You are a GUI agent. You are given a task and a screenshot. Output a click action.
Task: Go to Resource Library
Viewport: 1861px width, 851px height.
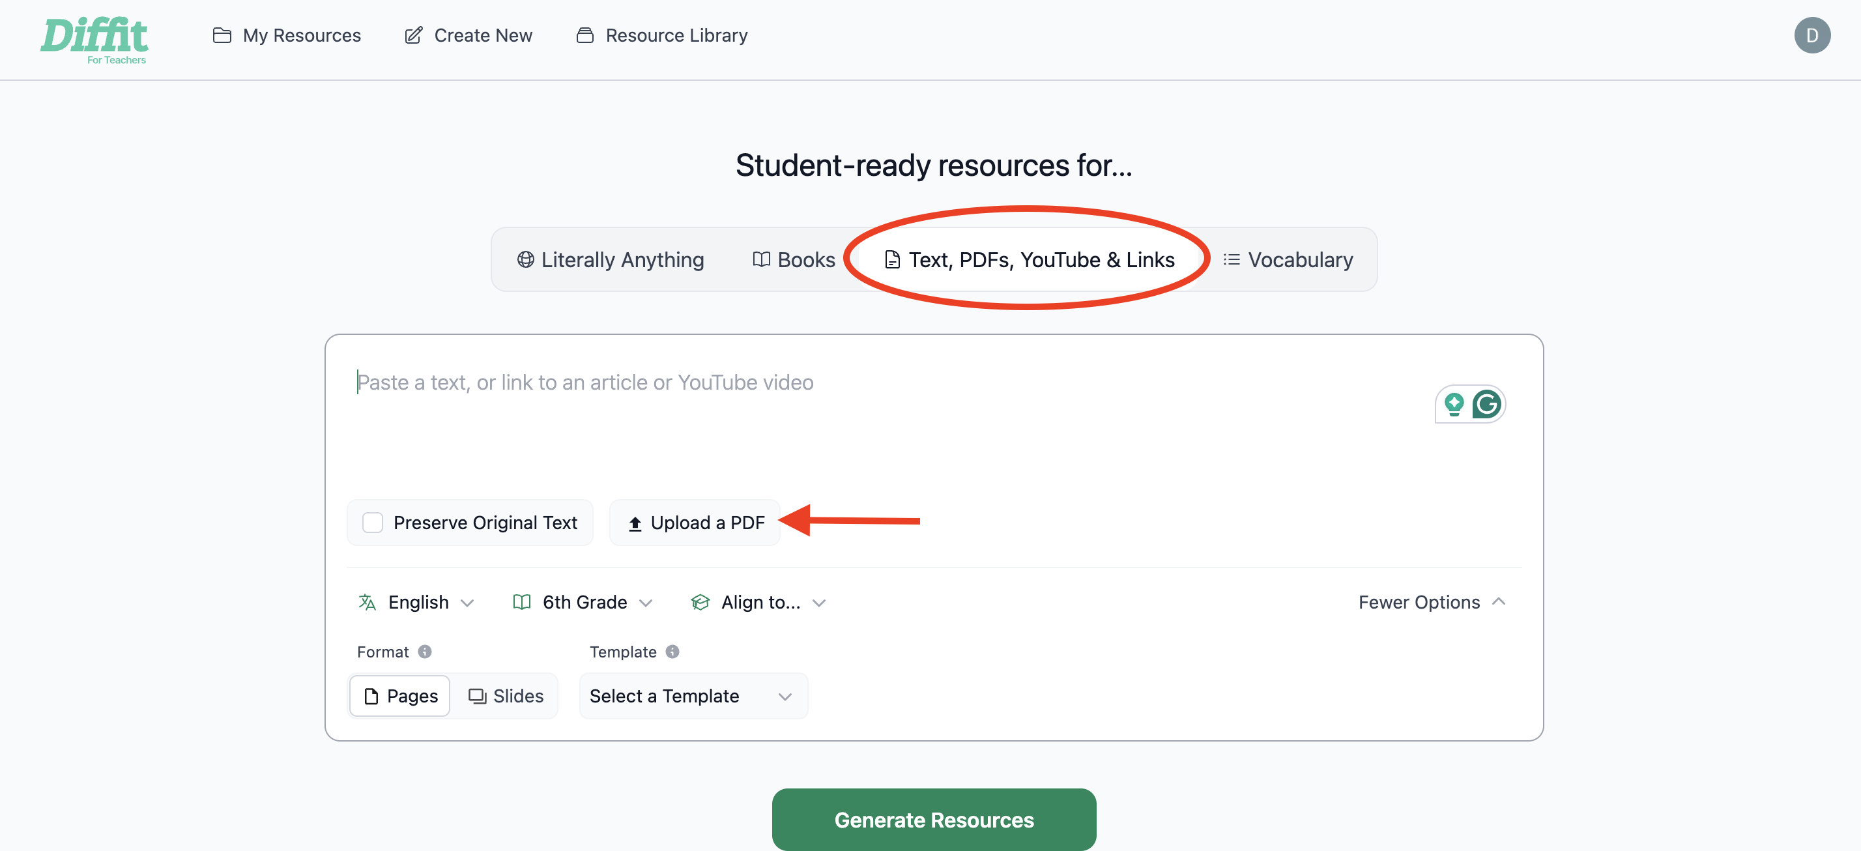[x=662, y=35]
